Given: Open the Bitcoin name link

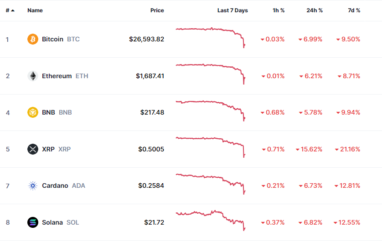Looking at the screenshot, I should pyautogui.click(x=52, y=39).
